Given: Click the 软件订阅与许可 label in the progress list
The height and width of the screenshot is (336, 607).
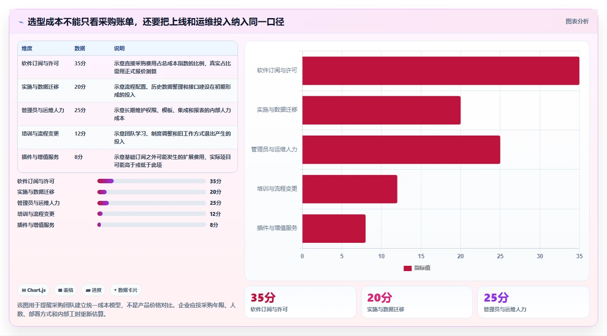Looking at the screenshot, I should coord(36,181).
